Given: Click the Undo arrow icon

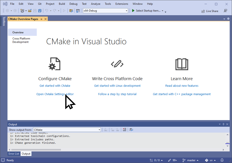Looking at the screenshot, I should tap(47, 11).
